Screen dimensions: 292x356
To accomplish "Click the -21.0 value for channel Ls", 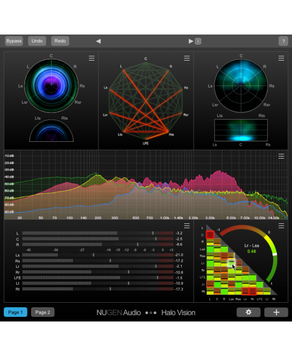I will point(179,255).
